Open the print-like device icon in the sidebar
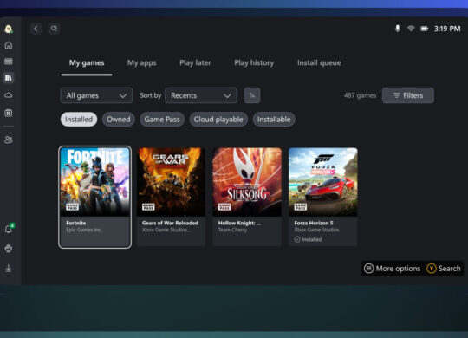The image size is (468, 338). tap(9, 249)
